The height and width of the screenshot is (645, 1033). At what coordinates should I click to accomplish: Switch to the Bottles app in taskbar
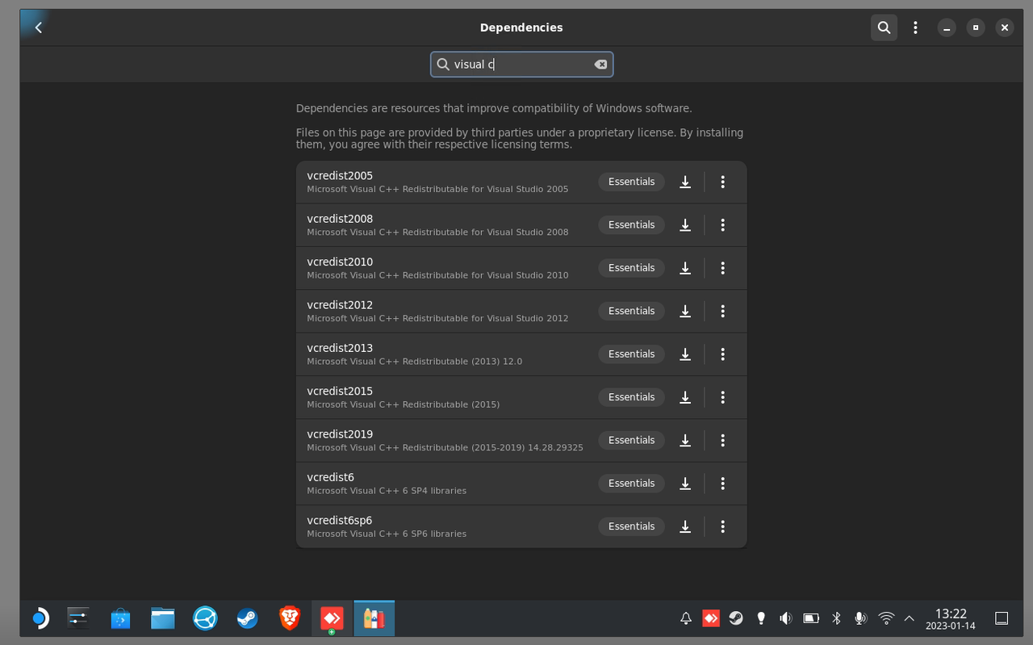click(x=374, y=618)
